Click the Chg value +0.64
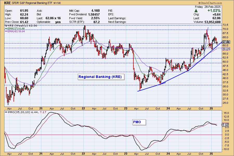 click(217, 15)
